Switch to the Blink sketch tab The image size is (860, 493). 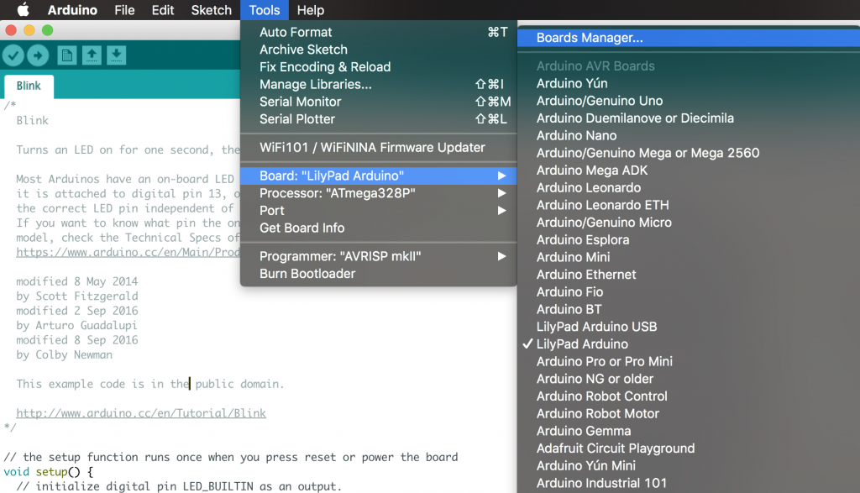(x=29, y=86)
